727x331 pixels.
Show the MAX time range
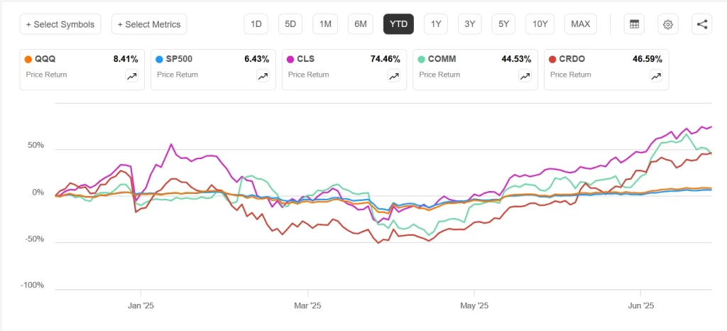(581, 24)
